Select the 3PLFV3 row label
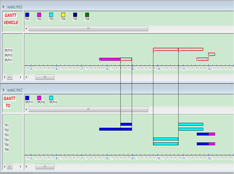The height and width of the screenshot is (174, 234). tap(8, 50)
